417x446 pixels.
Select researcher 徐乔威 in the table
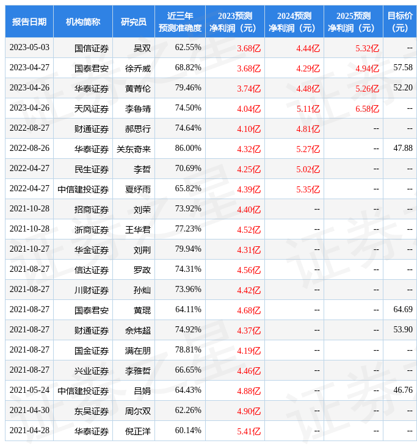pyautogui.click(x=138, y=68)
